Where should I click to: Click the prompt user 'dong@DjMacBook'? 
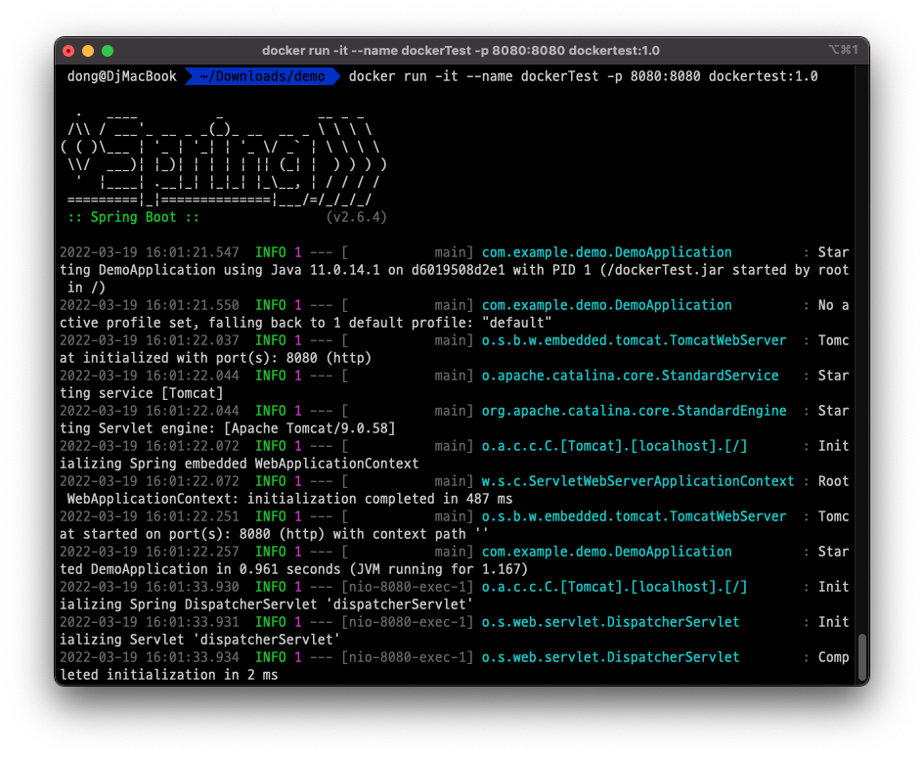coord(122,76)
